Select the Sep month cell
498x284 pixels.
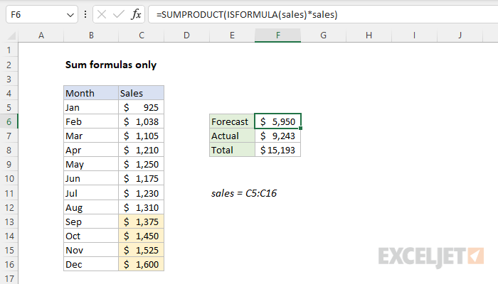tap(91, 222)
